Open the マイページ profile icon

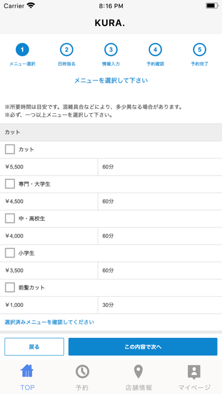coord(194,372)
